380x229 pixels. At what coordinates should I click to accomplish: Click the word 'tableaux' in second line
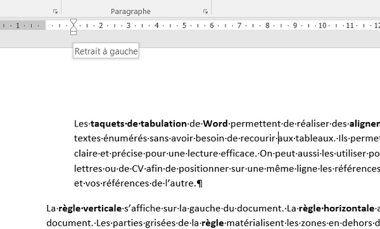tap(315, 139)
